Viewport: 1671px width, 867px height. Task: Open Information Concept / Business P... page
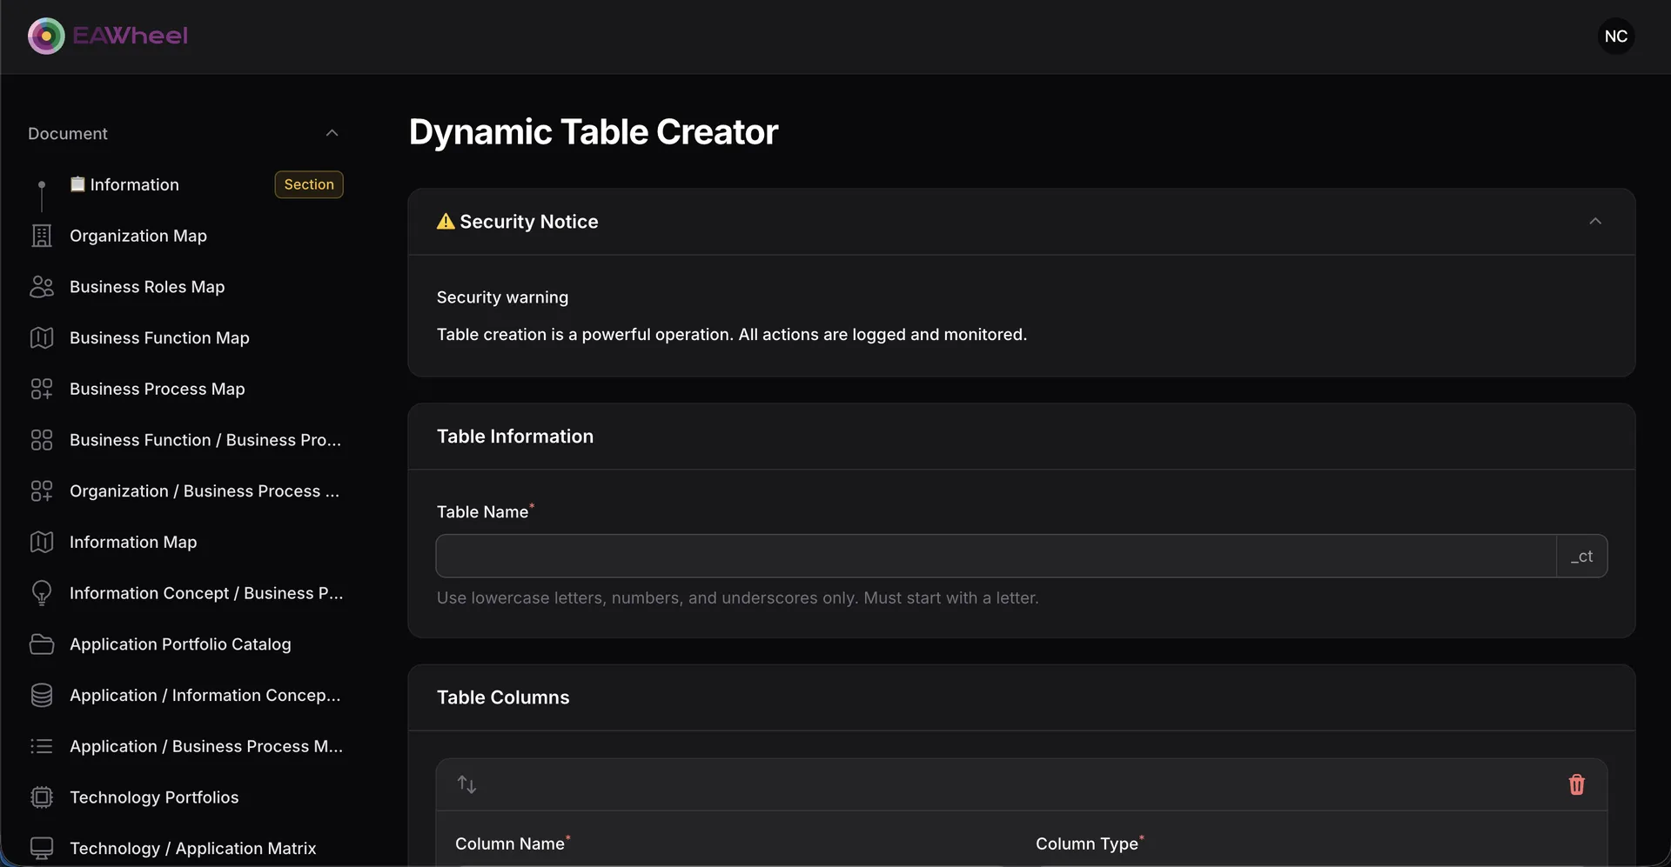click(x=206, y=593)
